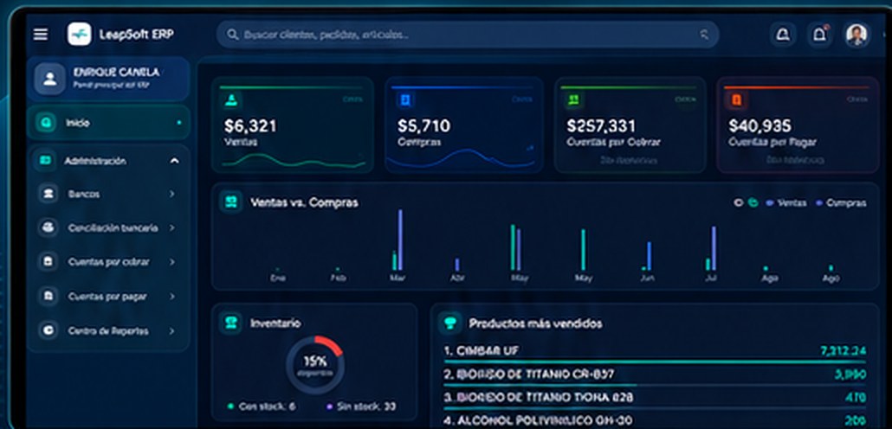Click the Conciliación bancaria icon

point(48,227)
